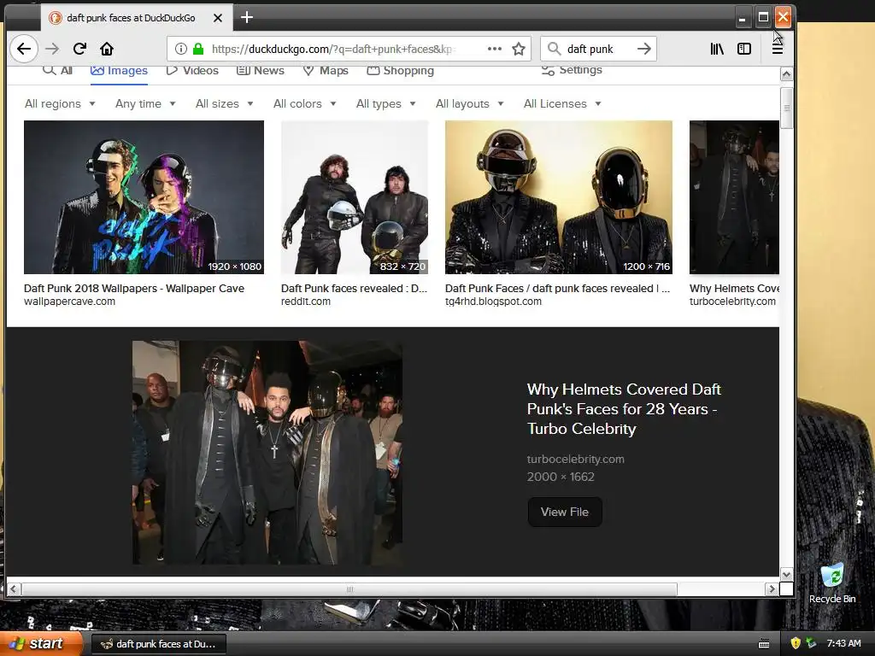Click the vertical scrollbar up arrow
The height and width of the screenshot is (656, 875).
[x=786, y=74]
